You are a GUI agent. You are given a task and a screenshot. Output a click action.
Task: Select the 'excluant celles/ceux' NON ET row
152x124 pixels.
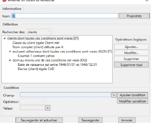pyautogui.click(x=62, y=51)
